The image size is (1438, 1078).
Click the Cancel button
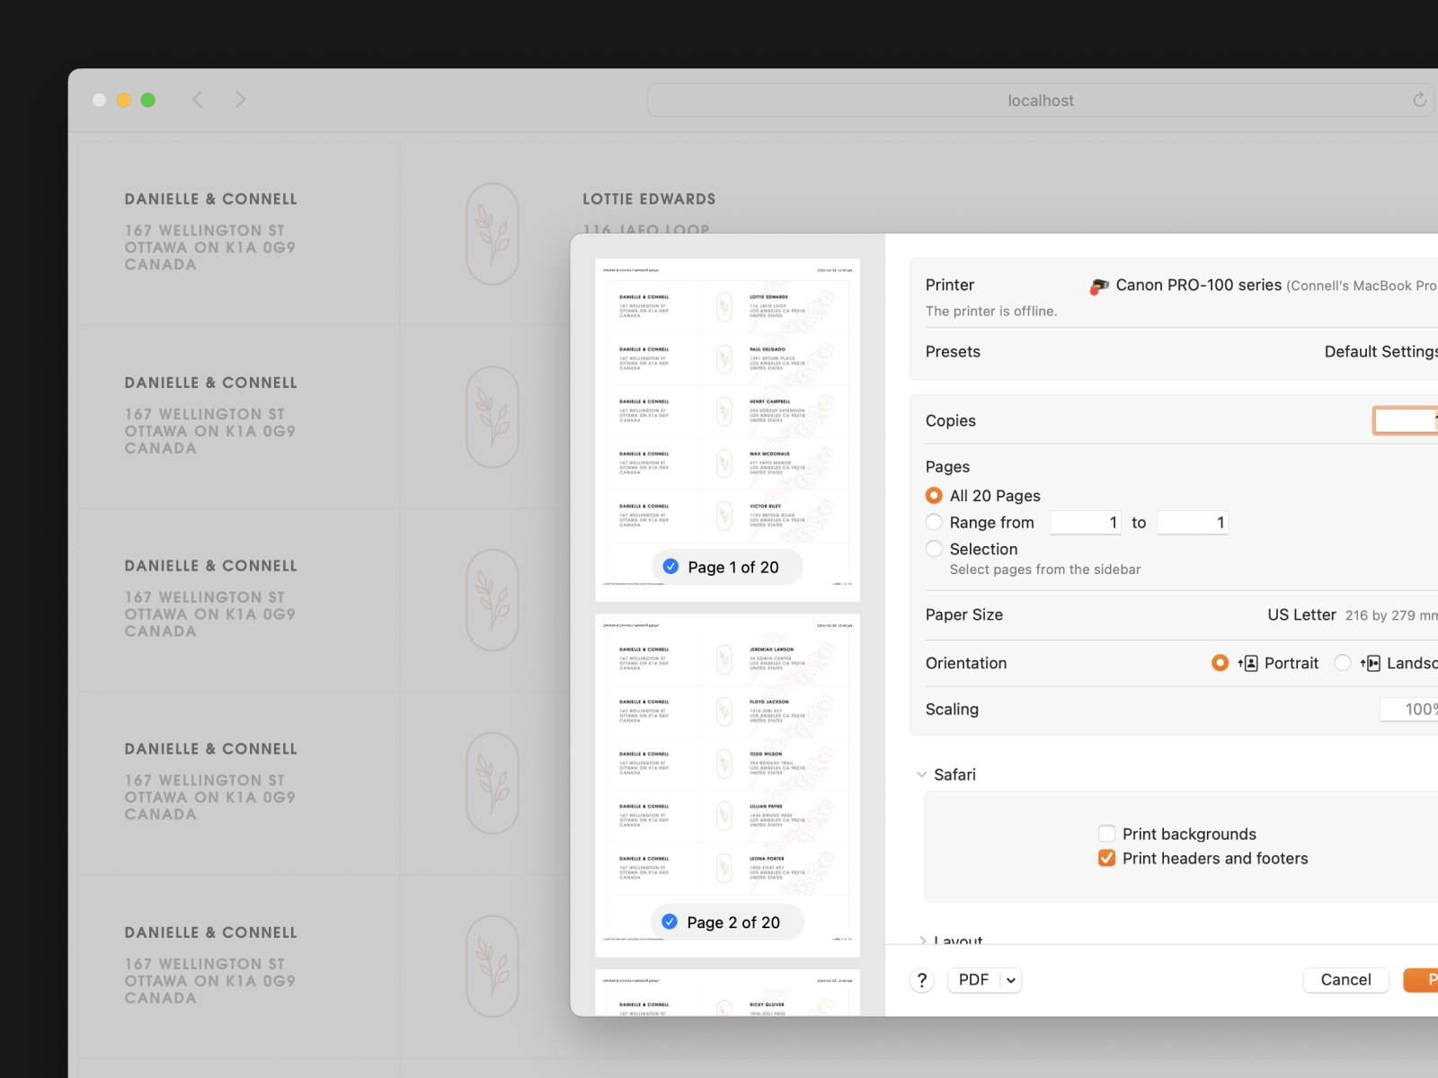pos(1345,980)
